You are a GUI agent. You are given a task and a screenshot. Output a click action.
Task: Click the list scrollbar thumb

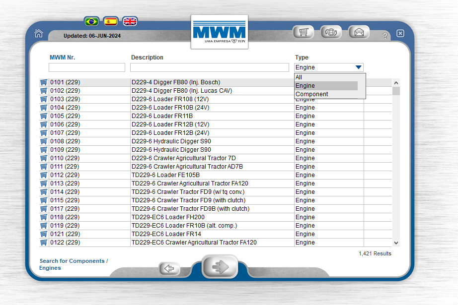(396, 91)
